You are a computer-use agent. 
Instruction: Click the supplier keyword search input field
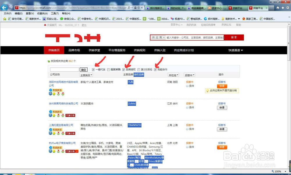pyautogui.click(x=195, y=37)
